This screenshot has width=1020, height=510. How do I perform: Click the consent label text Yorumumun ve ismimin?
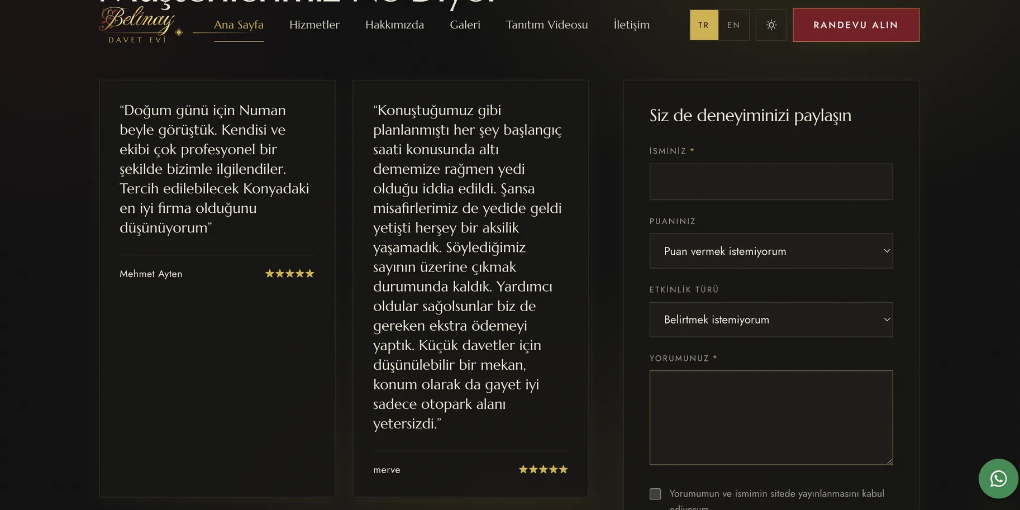(x=776, y=500)
